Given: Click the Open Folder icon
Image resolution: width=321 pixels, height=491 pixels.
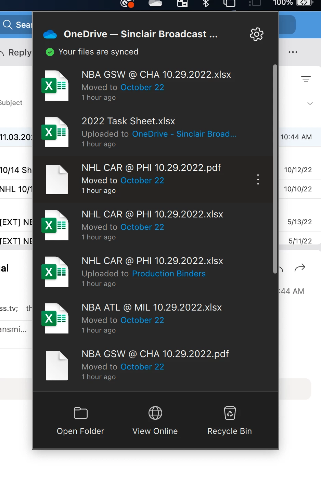Looking at the screenshot, I should pos(81,413).
